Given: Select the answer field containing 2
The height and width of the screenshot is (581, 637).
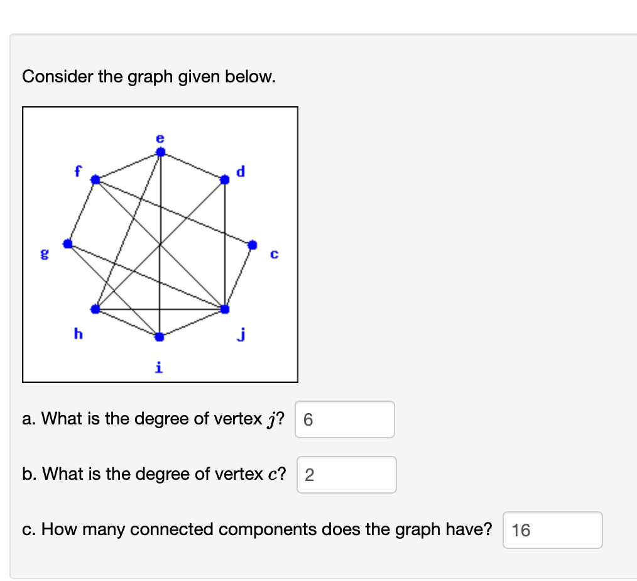Looking at the screenshot, I should (346, 475).
